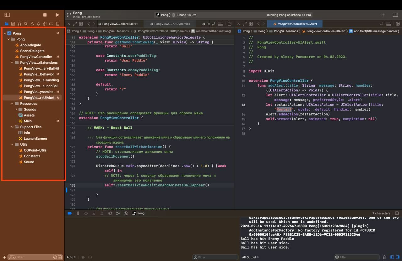402x261 pixels.
Task: Expand the Sounds folder under Resources
Action: [16, 109]
